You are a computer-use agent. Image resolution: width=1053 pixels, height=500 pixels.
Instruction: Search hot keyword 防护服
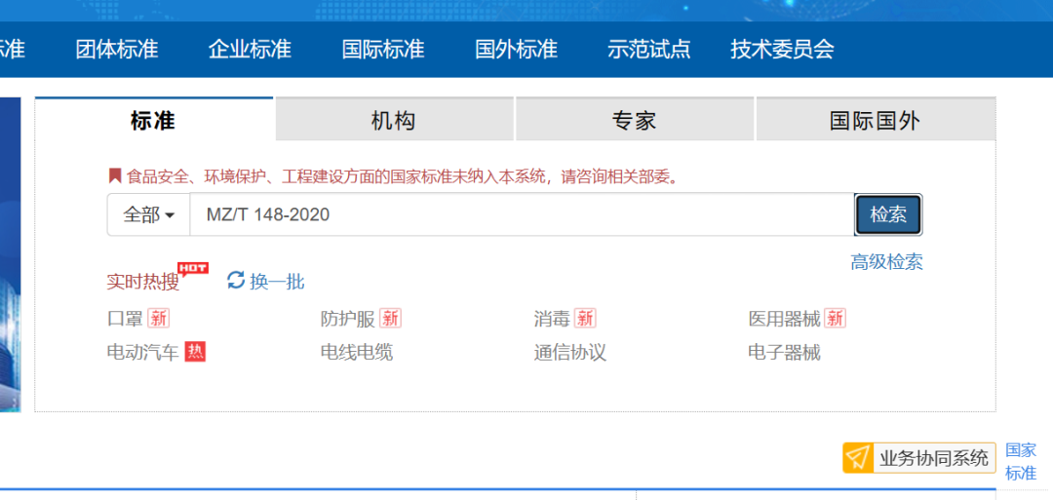click(x=347, y=319)
